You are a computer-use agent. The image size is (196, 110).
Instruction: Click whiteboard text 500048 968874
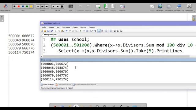click(x=21, y=40)
